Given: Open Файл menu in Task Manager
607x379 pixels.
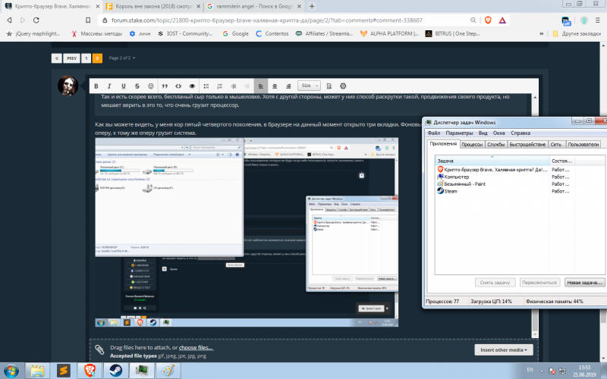Looking at the screenshot, I should point(433,133).
